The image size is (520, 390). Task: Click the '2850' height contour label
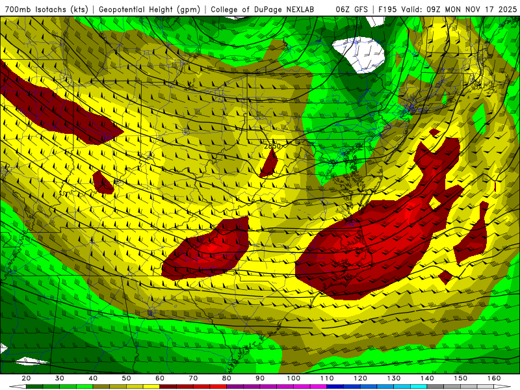pyautogui.click(x=272, y=146)
